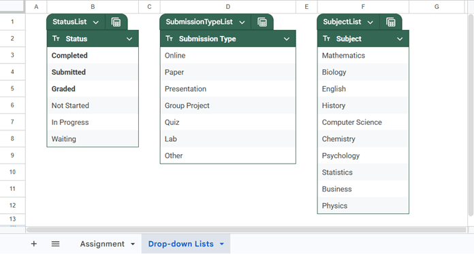
Task: Select the English subject cell
Action: [x=363, y=89]
